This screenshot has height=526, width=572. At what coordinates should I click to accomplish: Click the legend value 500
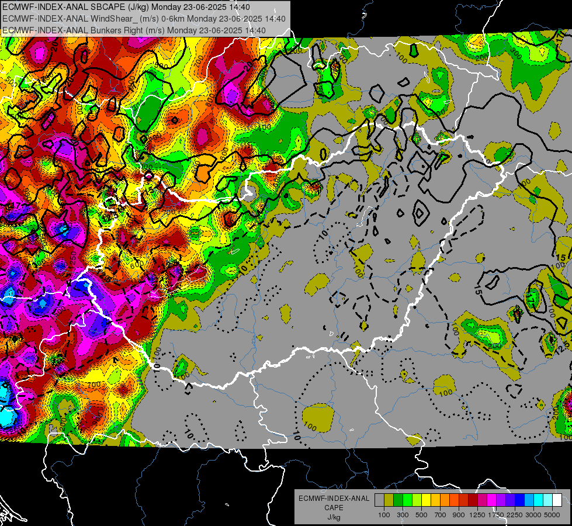[421, 515]
